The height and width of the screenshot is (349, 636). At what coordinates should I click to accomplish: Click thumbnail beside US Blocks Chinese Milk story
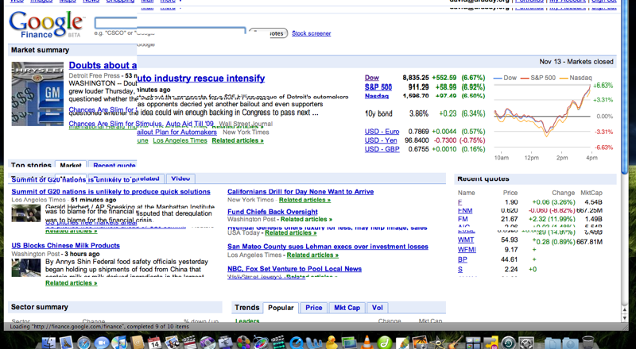26,267
